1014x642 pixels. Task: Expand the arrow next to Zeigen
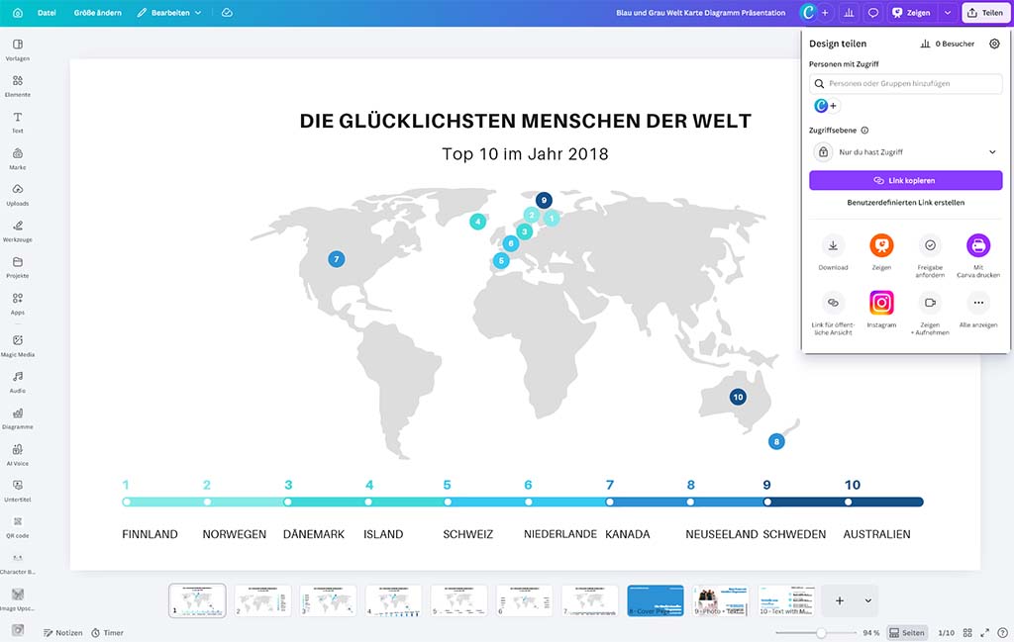point(948,12)
